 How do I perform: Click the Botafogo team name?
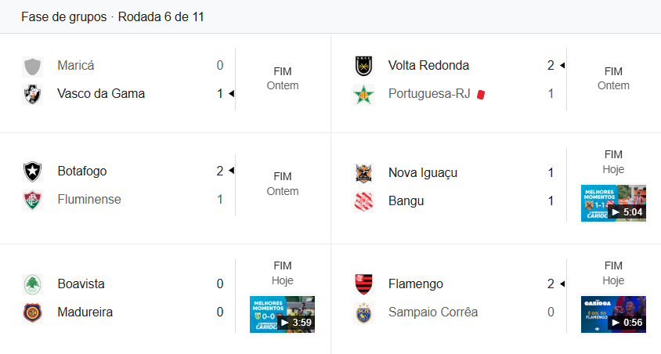pos(82,172)
